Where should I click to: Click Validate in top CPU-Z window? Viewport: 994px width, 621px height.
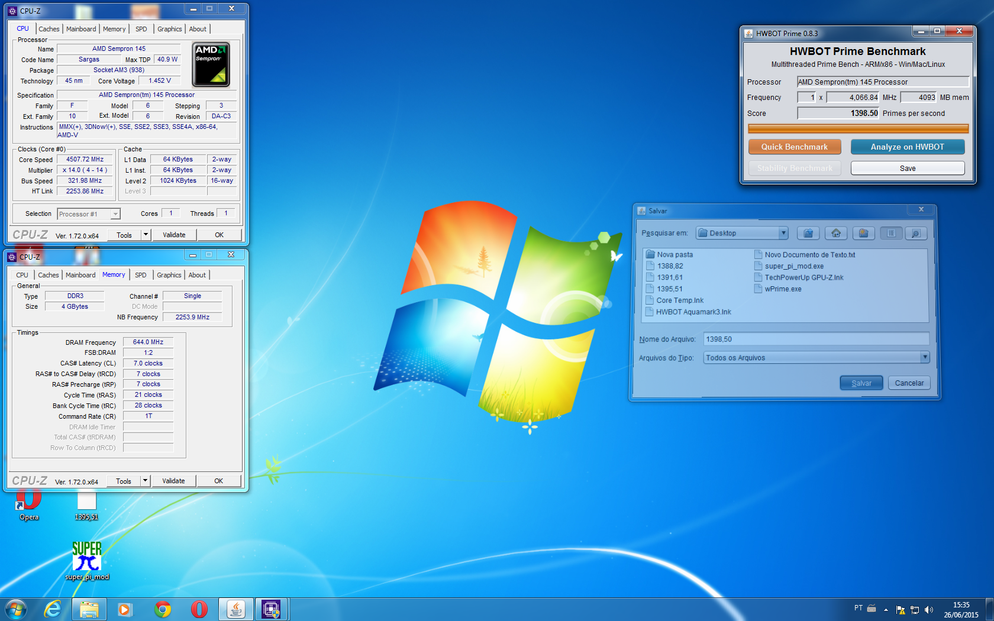pyautogui.click(x=174, y=235)
